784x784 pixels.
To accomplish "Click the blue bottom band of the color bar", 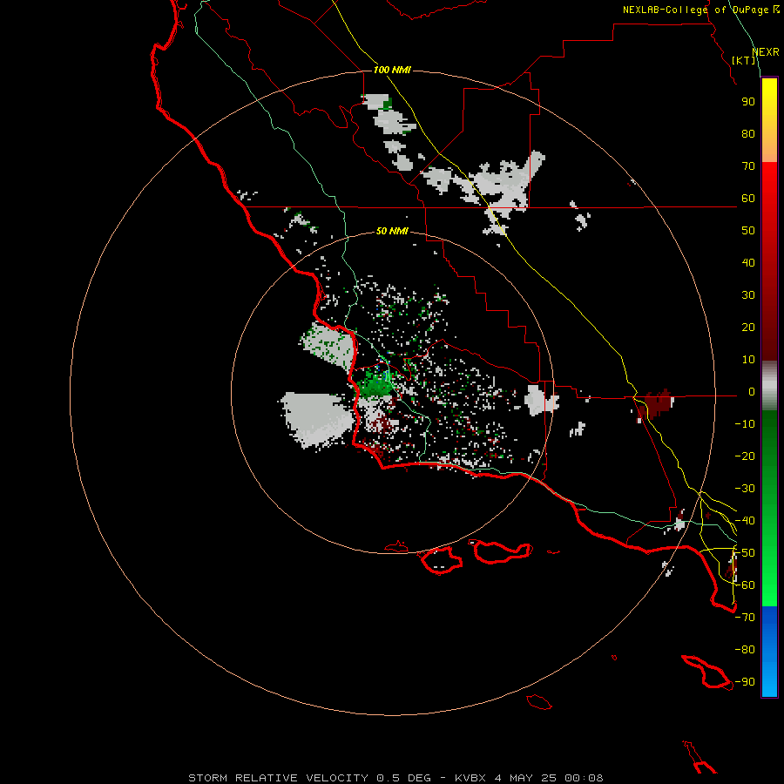I will point(769,652).
